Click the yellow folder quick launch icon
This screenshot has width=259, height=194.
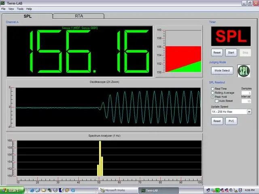point(44,190)
